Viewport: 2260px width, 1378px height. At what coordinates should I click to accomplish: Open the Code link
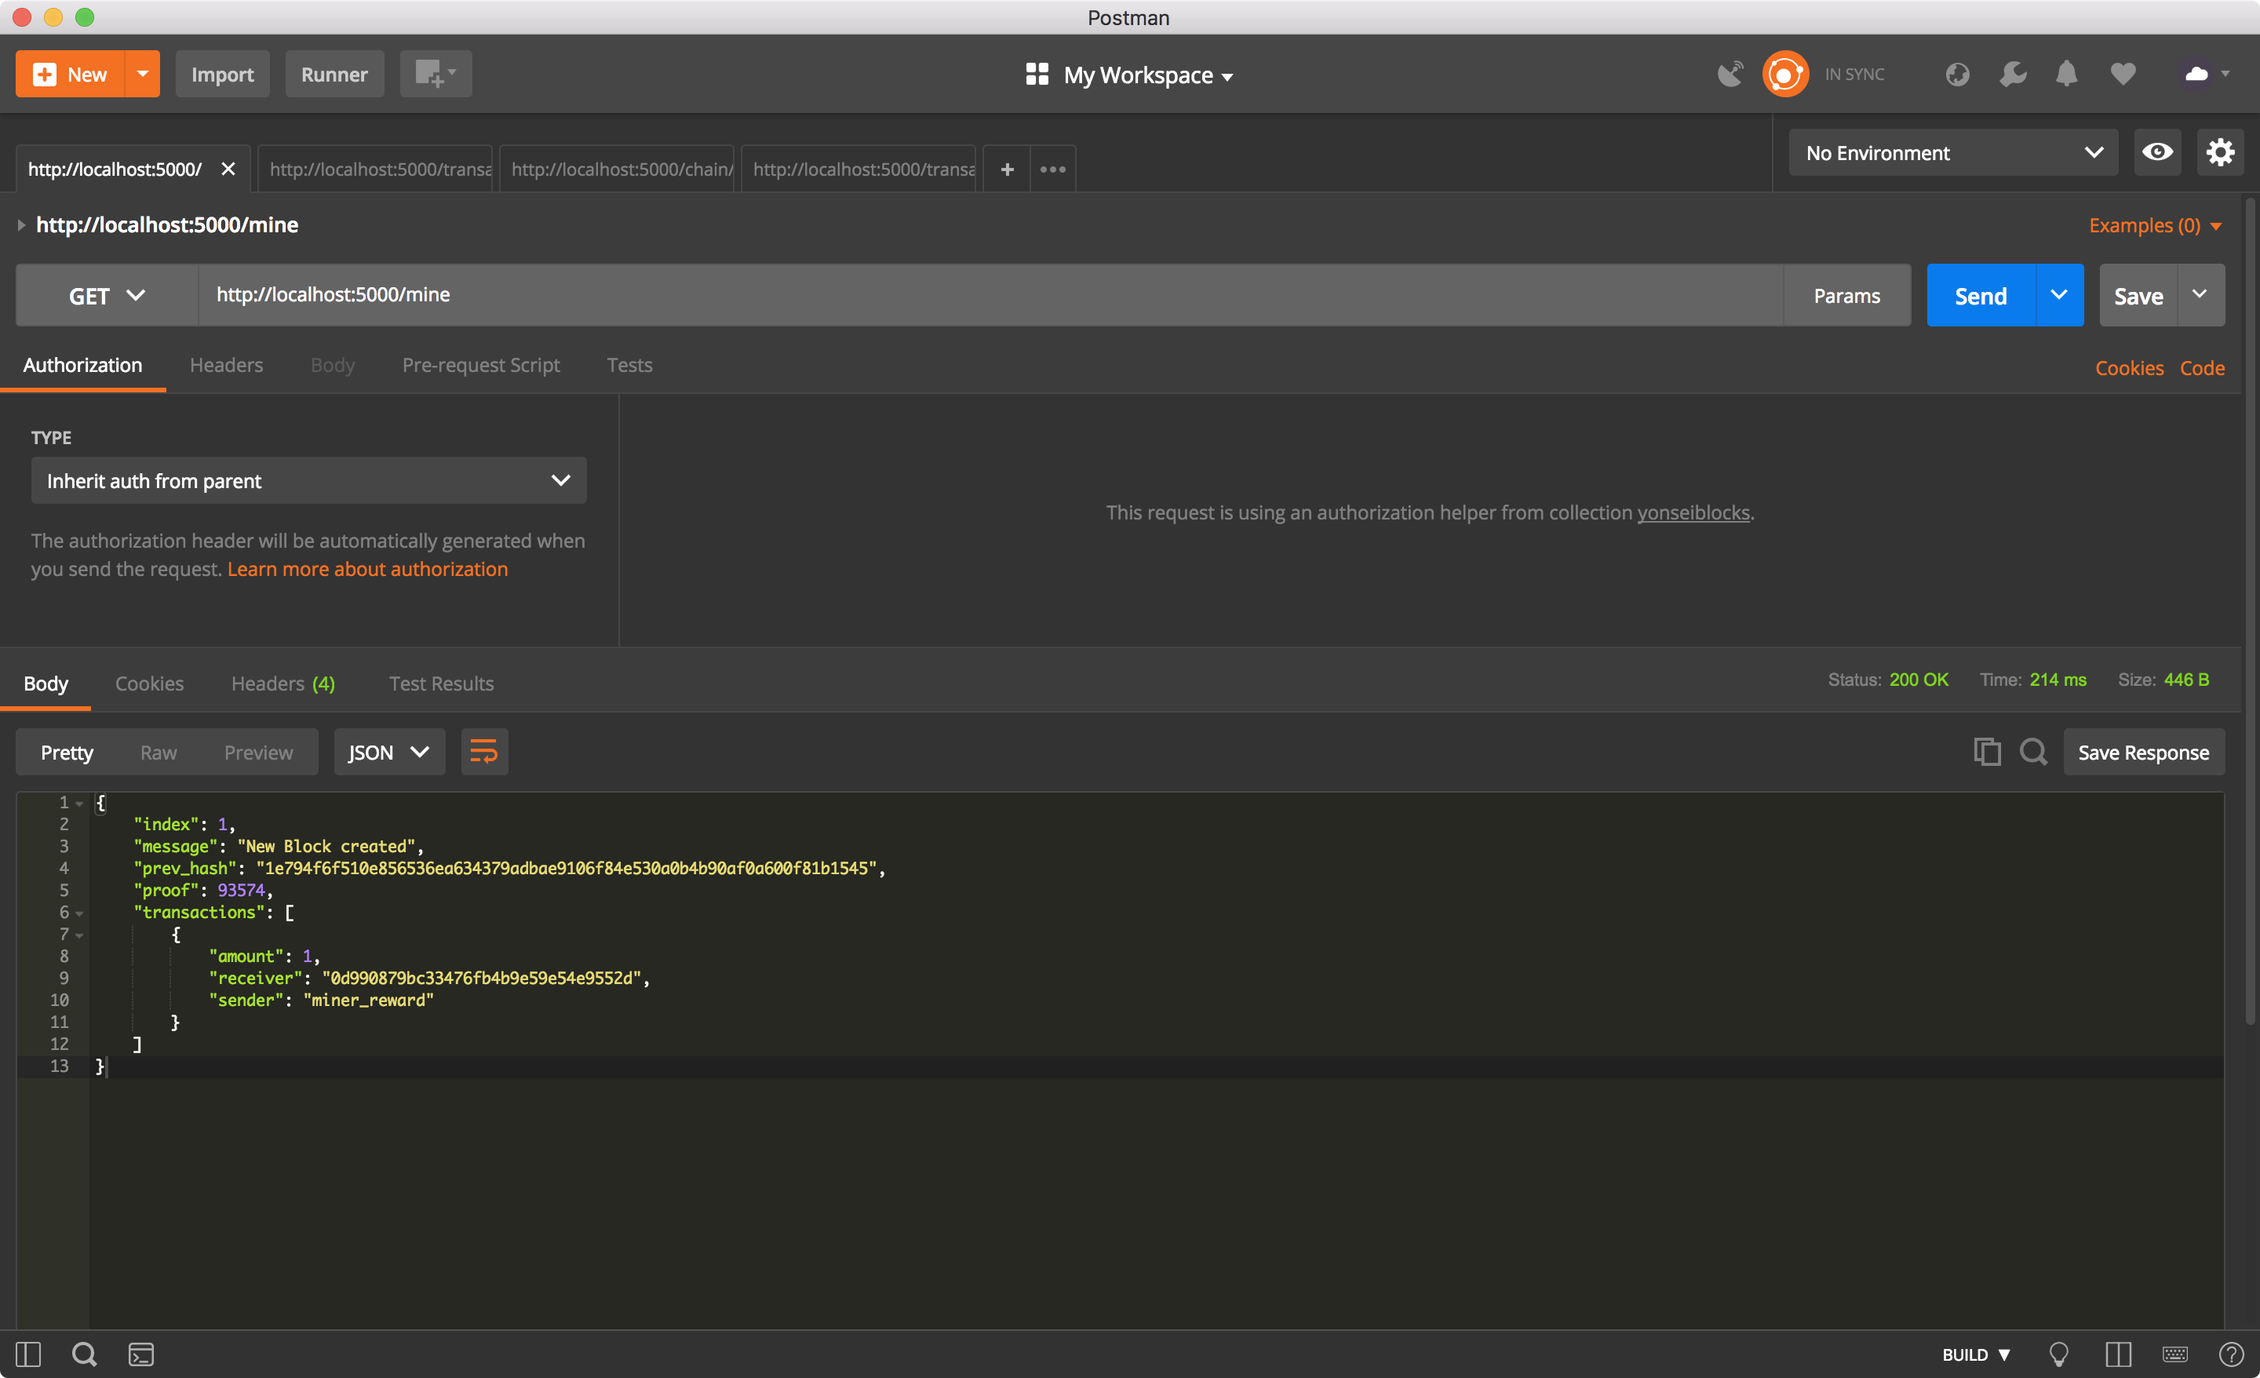point(2202,368)
